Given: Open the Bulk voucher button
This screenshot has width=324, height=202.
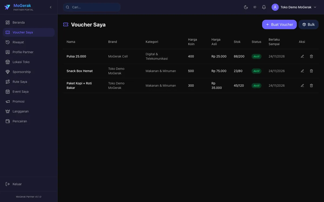Looking at the screenshot, I should coord(309,25).
